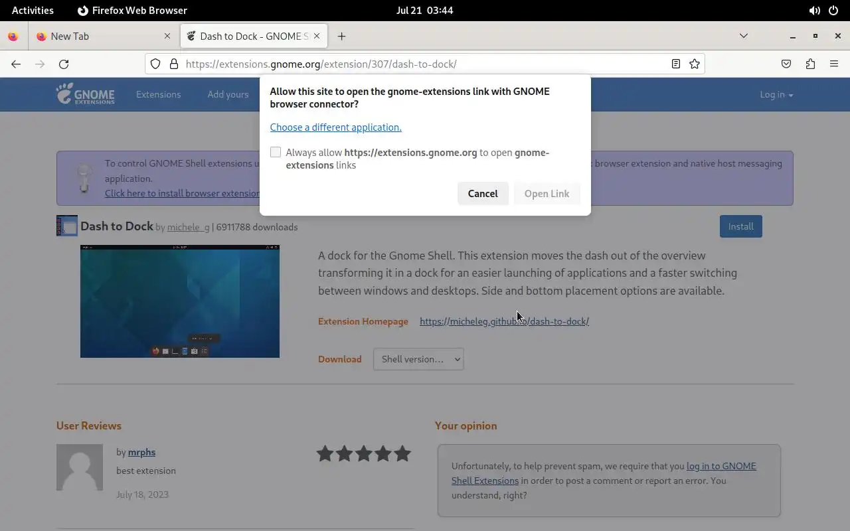Open the Add yours nav item

[x=228, y=94]
